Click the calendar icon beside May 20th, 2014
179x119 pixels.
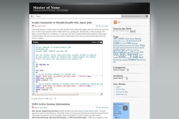tap(33, 26)
